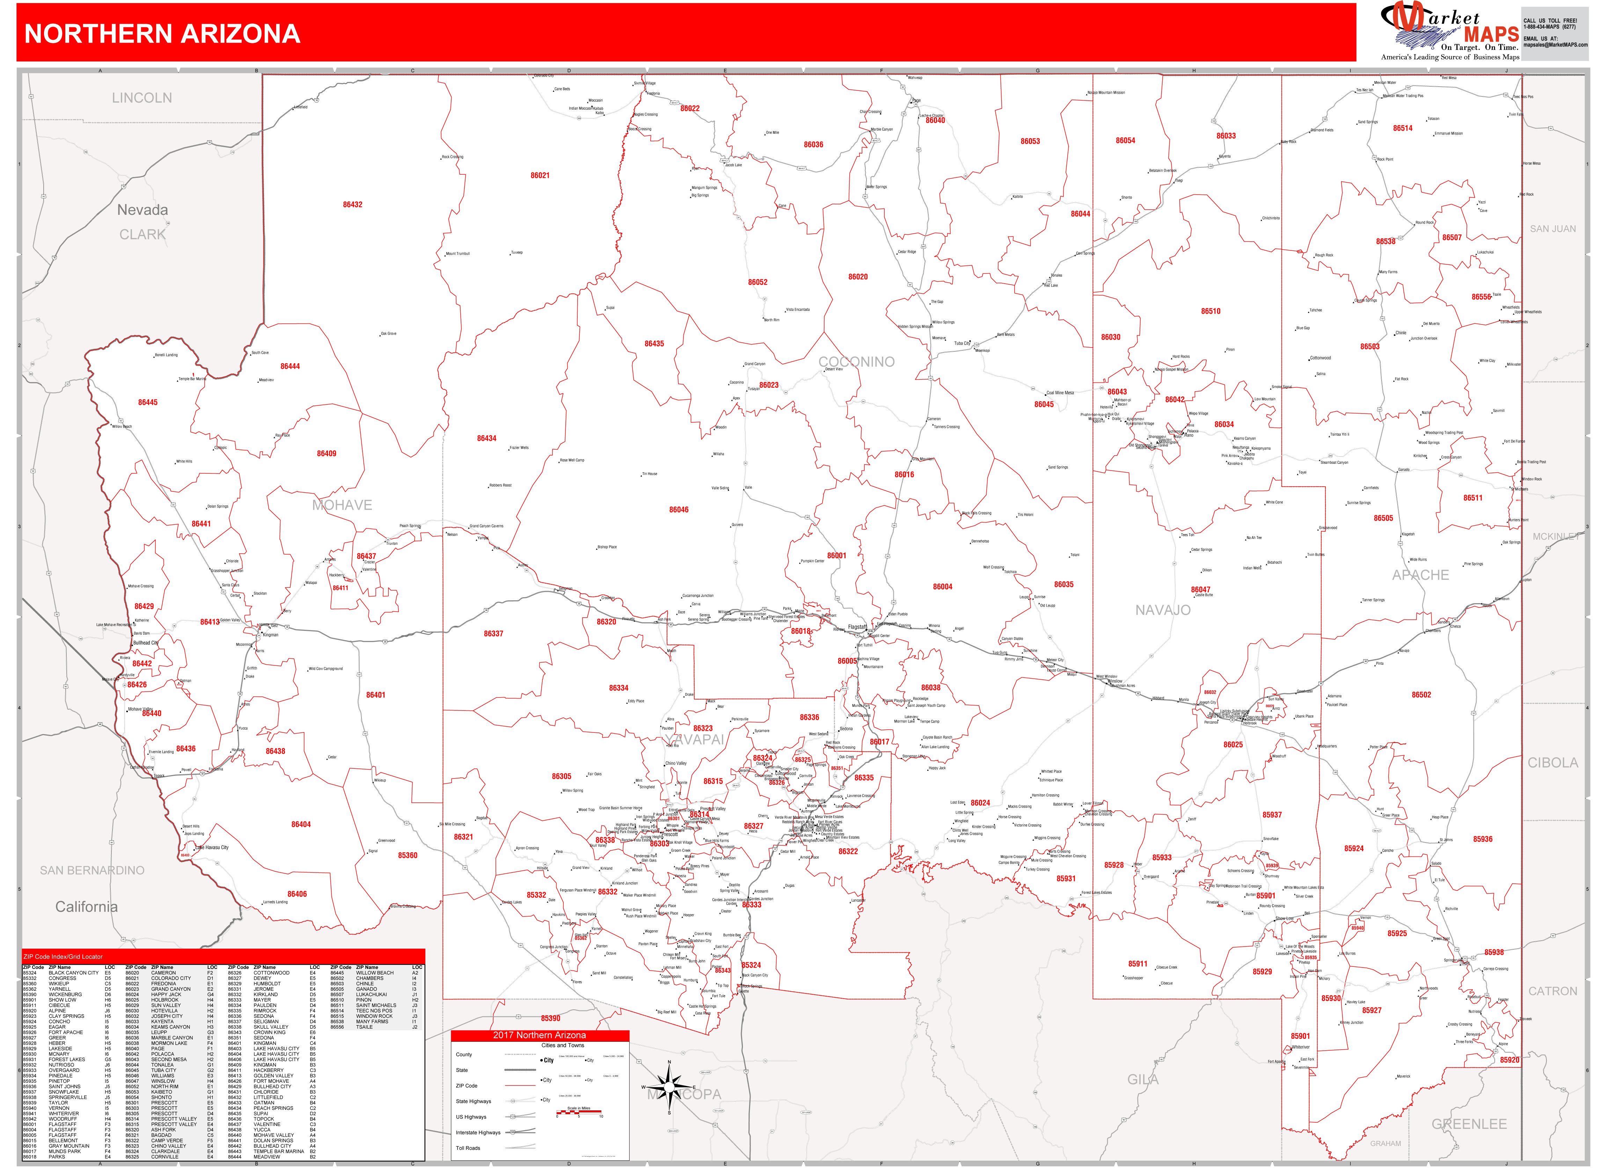Click the Interstate Highways shield symbol in legend
1603x1168 pixels.
(x=513, y=1133)
